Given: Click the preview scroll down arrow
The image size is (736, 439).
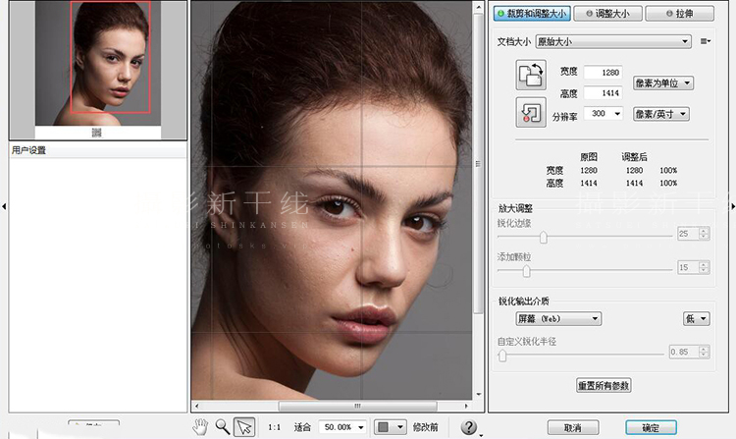Looking at the screenshot, I should click(x=478, y=395).
